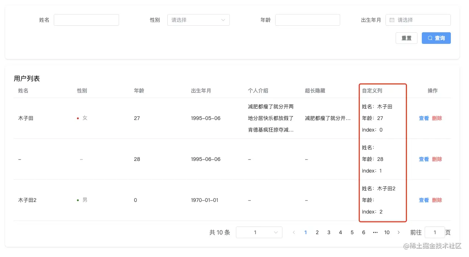
Task: Click previous page arrow in pagination
Action: pos(294,232)
